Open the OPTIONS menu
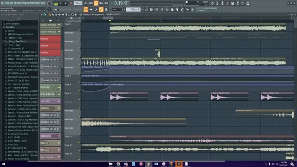This screenshot has height=167, width=297. coord(31,3)
